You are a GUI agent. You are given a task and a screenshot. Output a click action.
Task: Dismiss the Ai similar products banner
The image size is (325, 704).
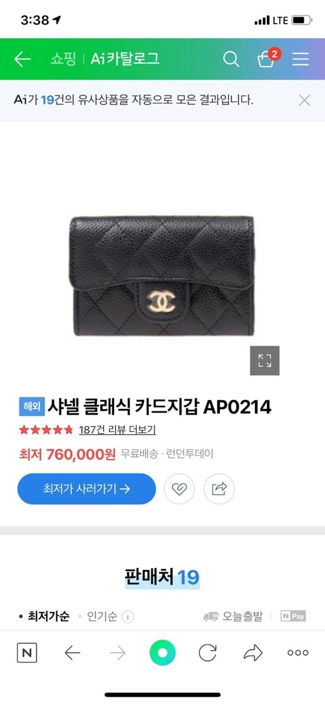[304, 100]
